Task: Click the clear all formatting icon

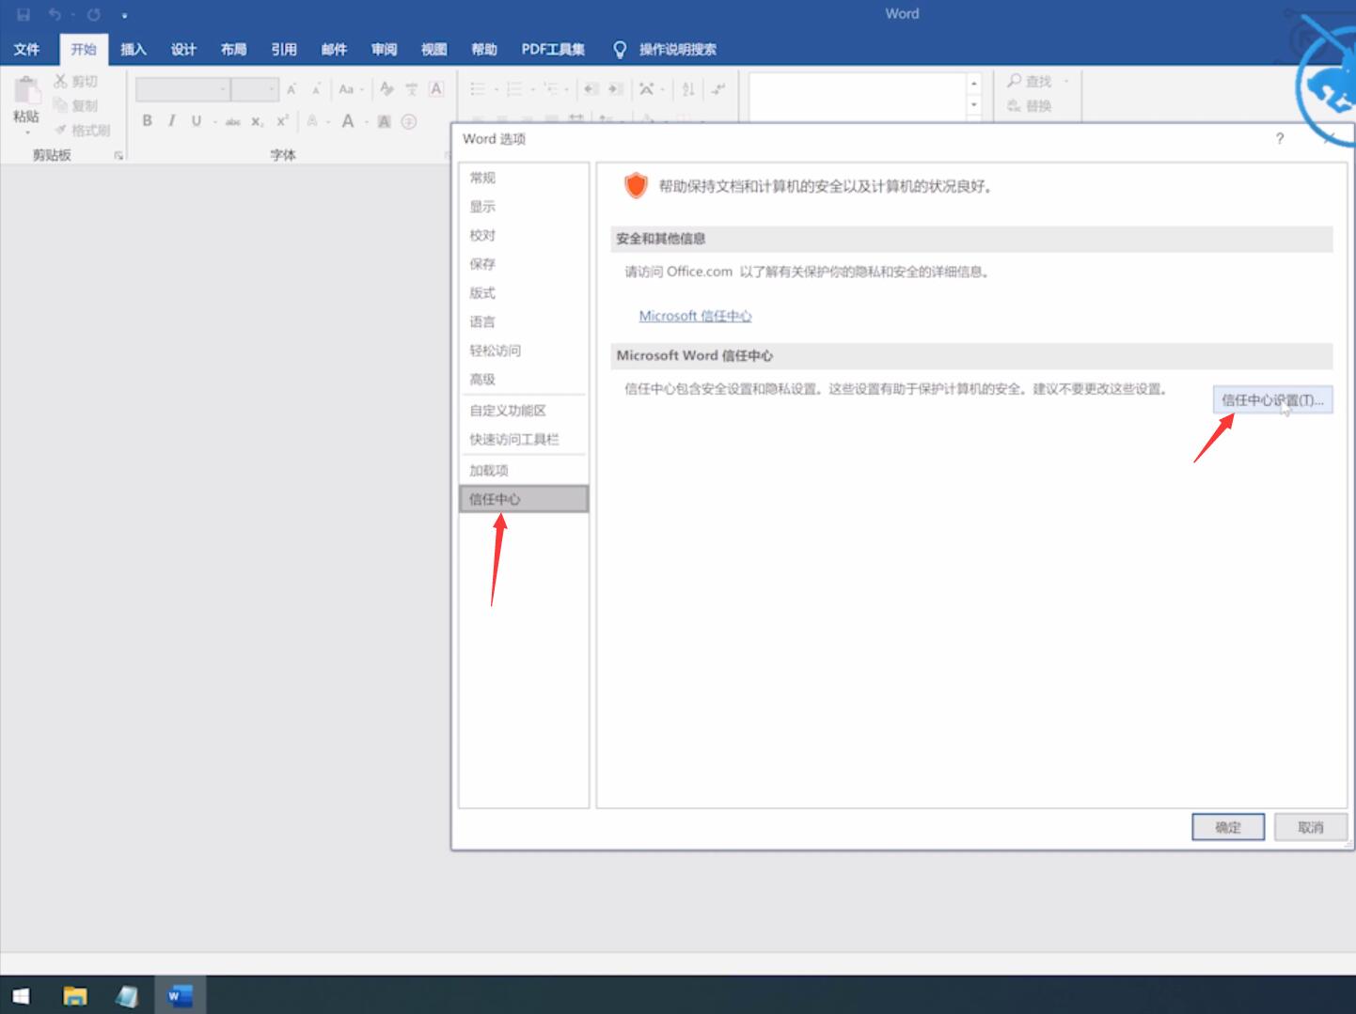Action: coord(386,89)
